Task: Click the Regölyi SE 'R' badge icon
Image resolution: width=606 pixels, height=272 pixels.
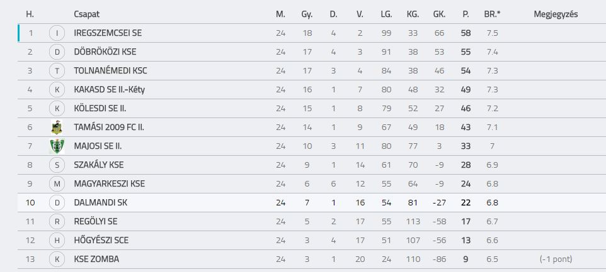Action: point(57,222)
